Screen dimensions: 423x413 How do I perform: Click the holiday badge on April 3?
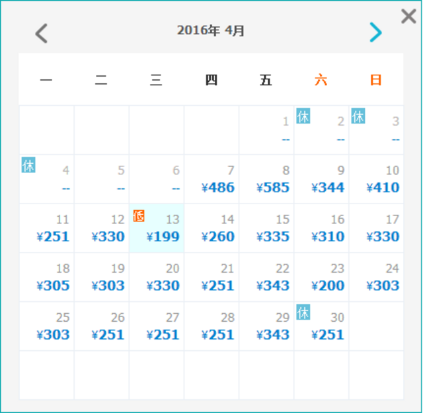(358, 116)
